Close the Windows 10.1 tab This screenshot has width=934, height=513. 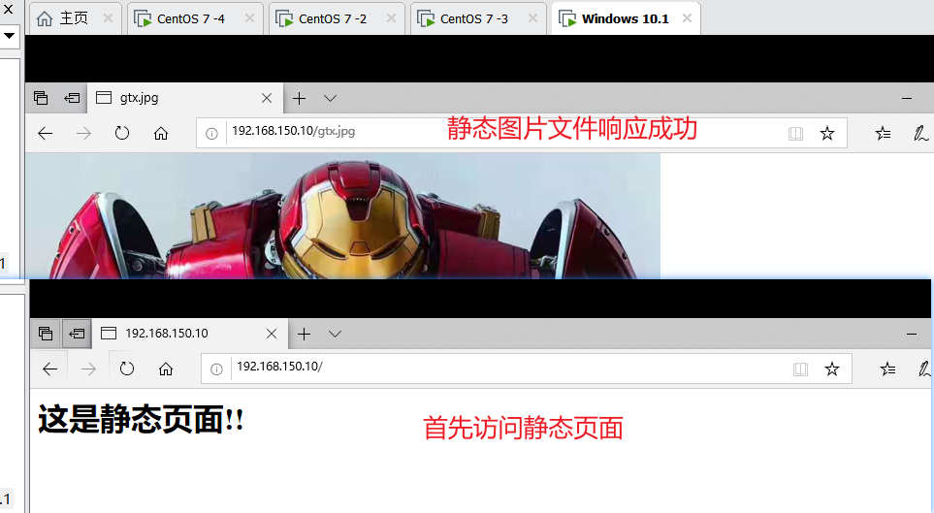tap(687, 18)
